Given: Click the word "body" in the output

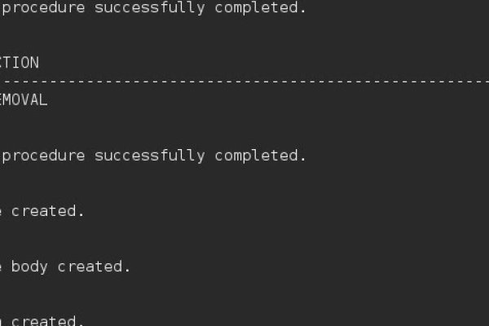Looking at the screenshot, I should pyautogui.click(x=29, y=267).
